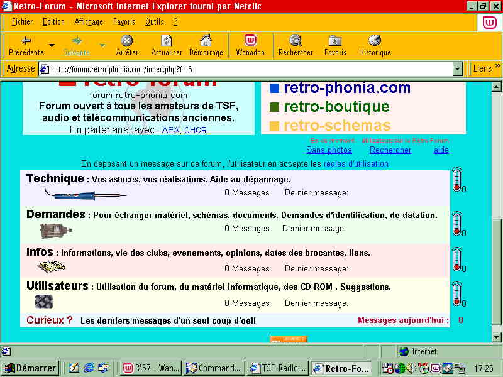Image resolution: width=503 pixels, height=377 pixels.
Task: Click the address bar URL field
Action: coord(250,69)
